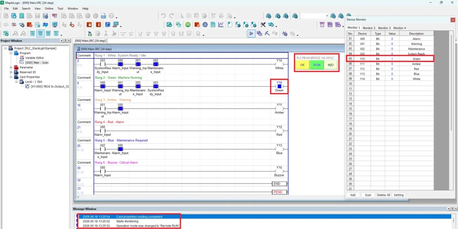458x229 pixels.
Task: Click the red Parameter folder icon
Action: [x=17, y=67]
